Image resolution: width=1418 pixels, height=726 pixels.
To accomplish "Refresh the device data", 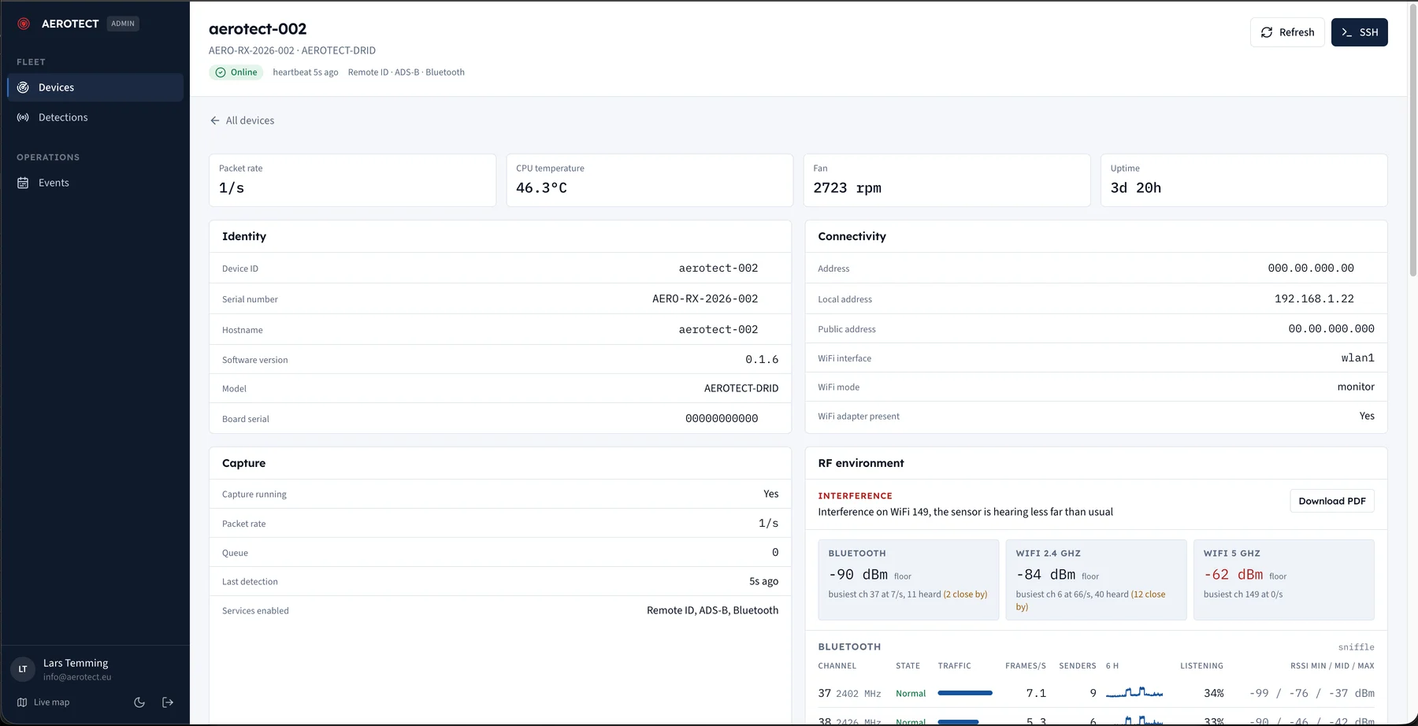I will tap(1287, 32).
